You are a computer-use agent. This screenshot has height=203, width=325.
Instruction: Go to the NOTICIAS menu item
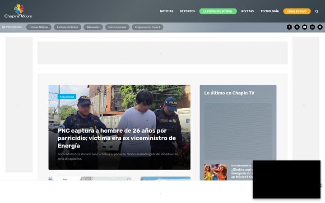(167, 11)
